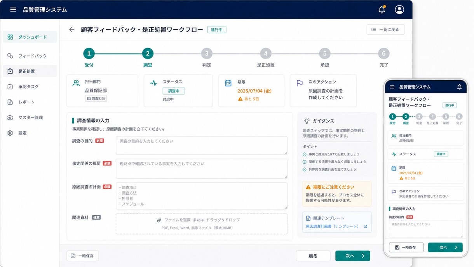Select step 3 判定 in desktop stepper
474x267 pixels.
(207, 54)
